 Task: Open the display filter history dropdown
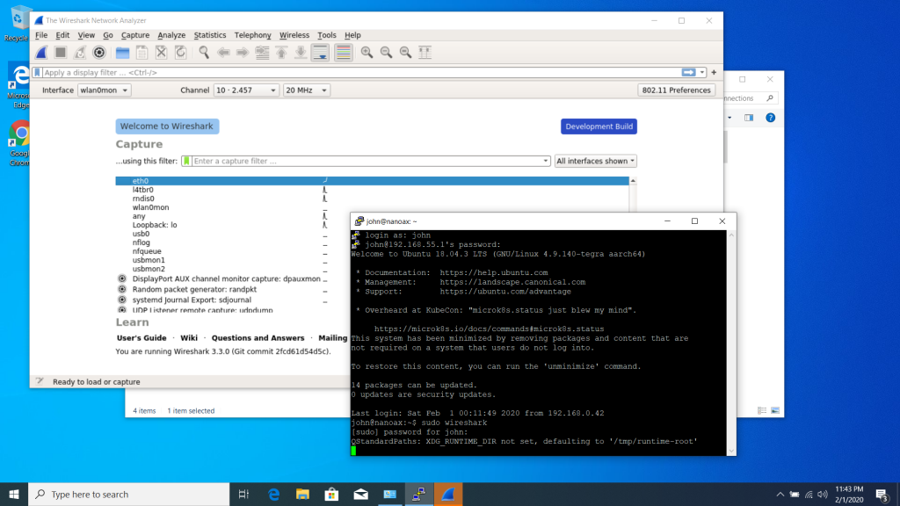(x=702, y=73)
